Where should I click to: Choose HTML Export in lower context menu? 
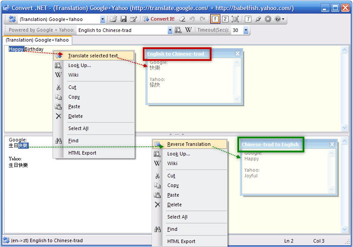click(190, 241)
